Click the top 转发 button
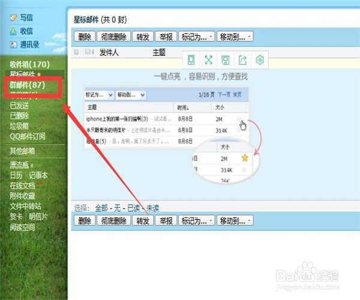The height and width of the screenshot is (300, 360). pos(143,37)
